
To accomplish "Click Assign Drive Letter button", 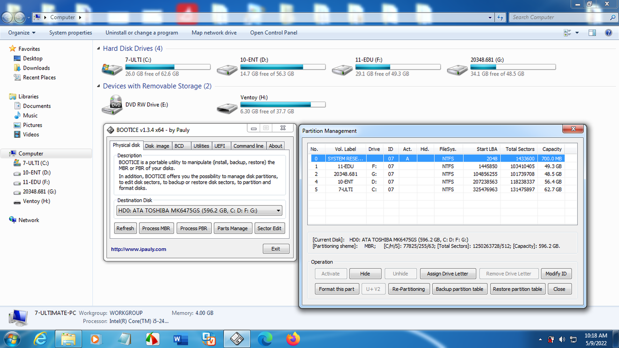I will 448,274.
